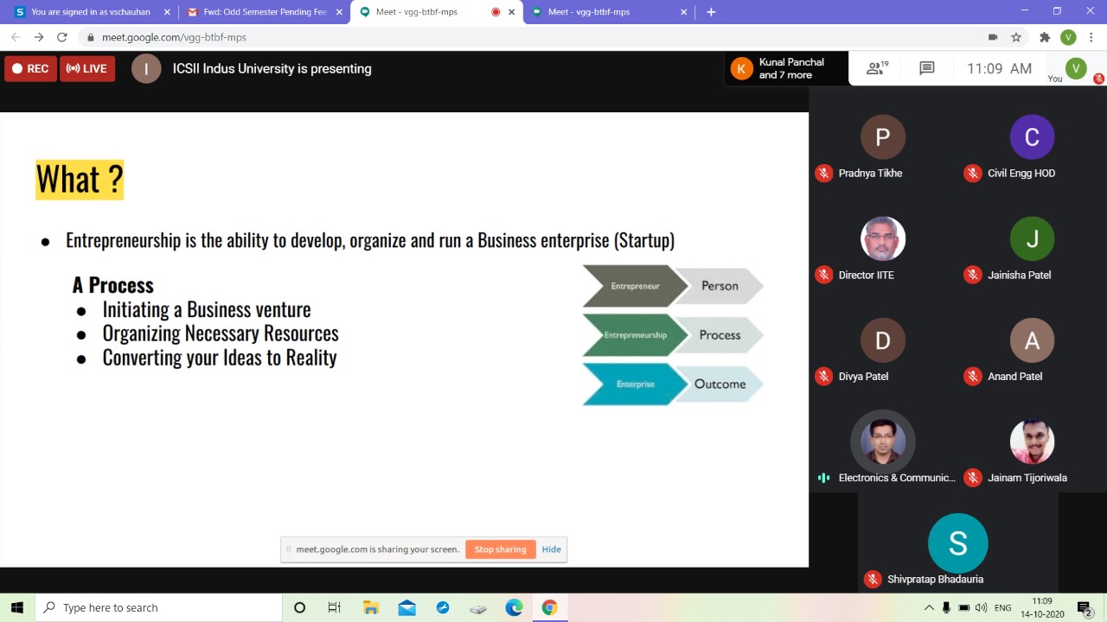Image resolution: width=1107 pixels, height=622 pixels.
Task: Click the REC recording indicator
Action: (30, 69)
